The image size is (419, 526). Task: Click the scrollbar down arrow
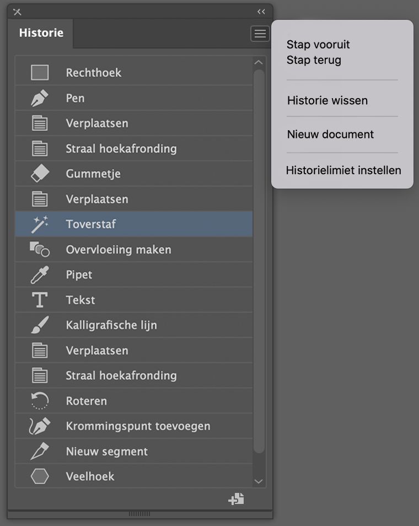coord(259,481)
